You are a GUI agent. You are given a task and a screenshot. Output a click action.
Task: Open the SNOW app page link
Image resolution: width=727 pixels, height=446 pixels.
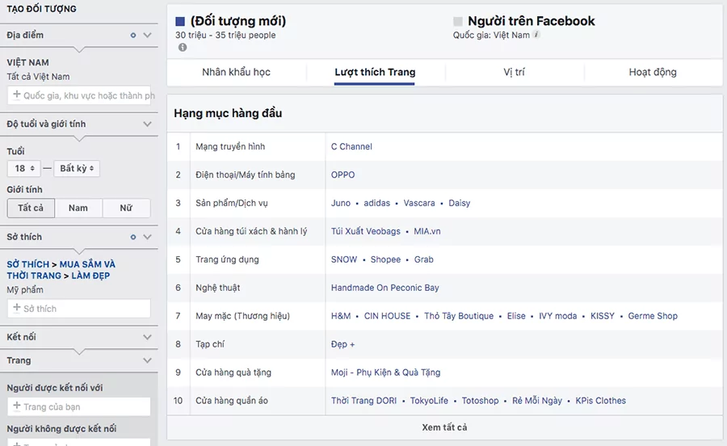coord(344,259)
